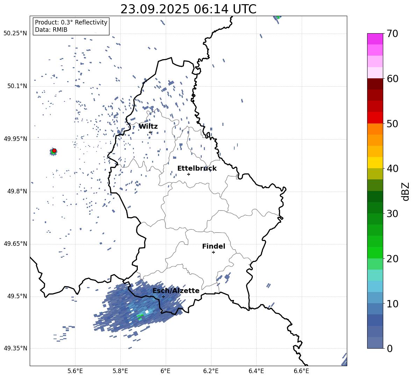Pick the dark maroon colorbar swatch below 60
Screen dimensions: 414x378
tap(375, 84)
